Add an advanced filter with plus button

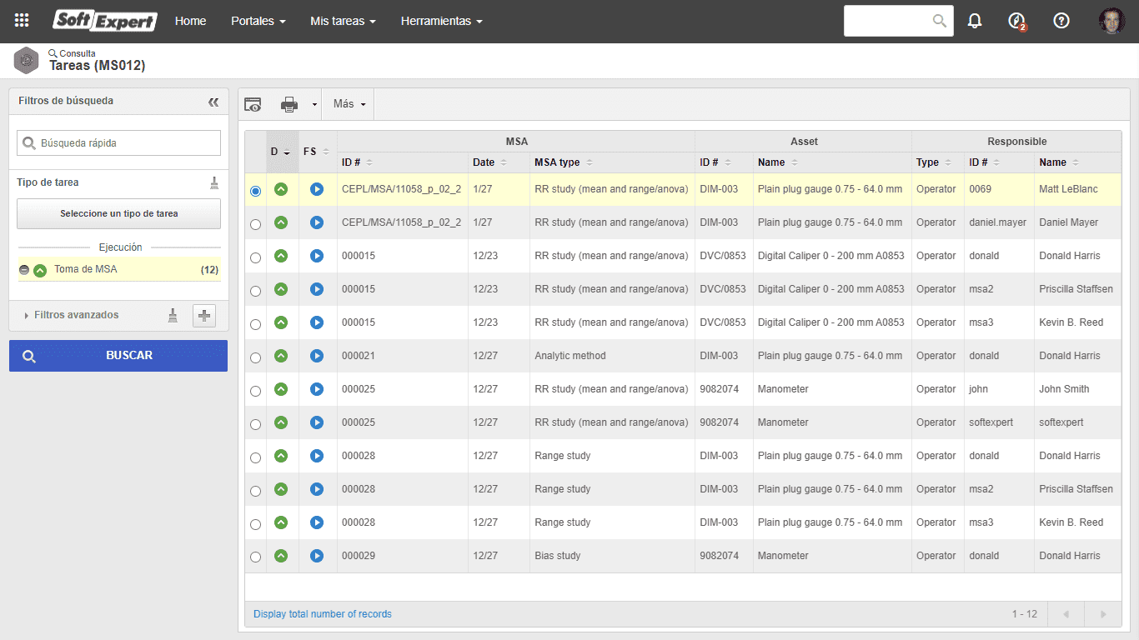pyautogui.click(x=204, y=316)
